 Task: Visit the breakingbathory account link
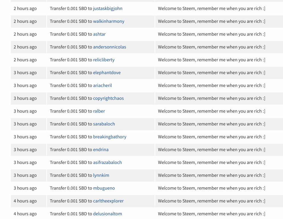tap(110, 137)
